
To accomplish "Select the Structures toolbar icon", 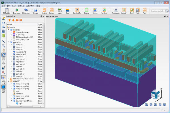I will pyautogui.click(x=26, y=11).
